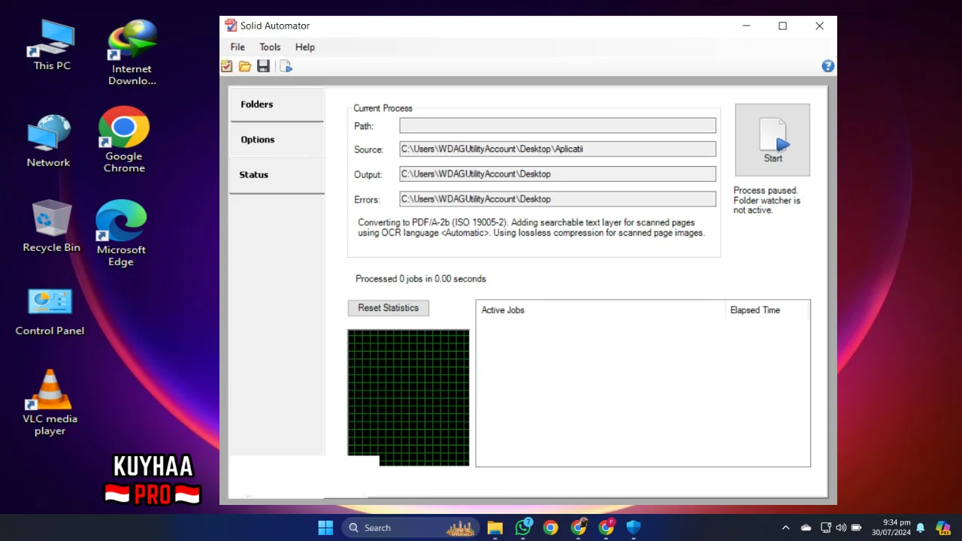Click the OneDrive cloud tray icon
Screen dimensions: 962x541
click(x=806, y=527)
